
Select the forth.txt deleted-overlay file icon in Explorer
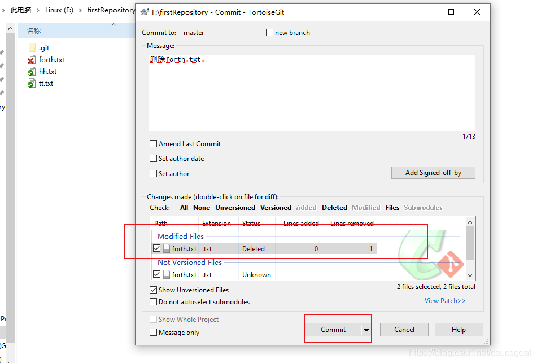pyautogui.click(x=32, y=60)
